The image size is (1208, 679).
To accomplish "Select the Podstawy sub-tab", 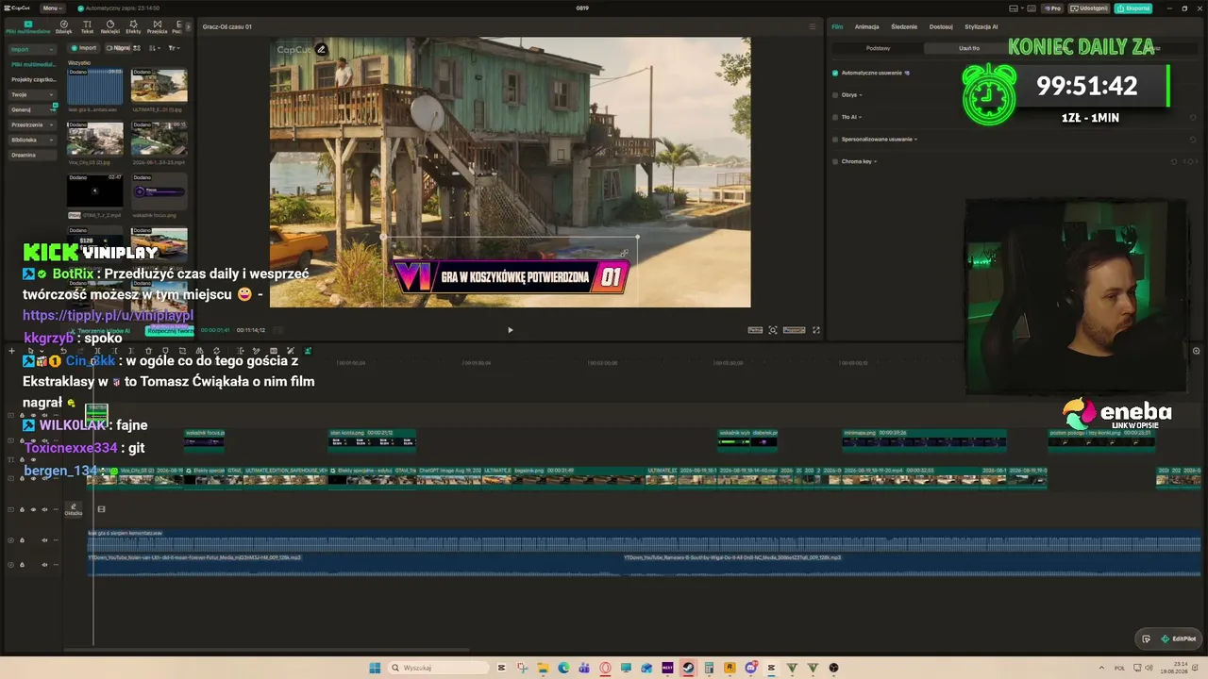I will tap(878, 48).
